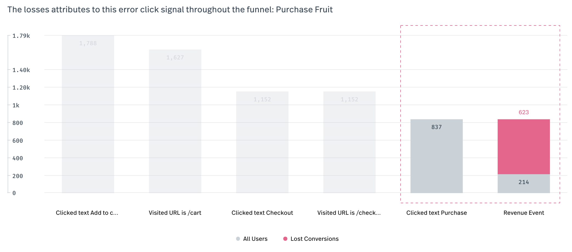Screen dimensions: 572x252
Task: Click the Visited URL is /cart label
Action: (x=175, y=213)
